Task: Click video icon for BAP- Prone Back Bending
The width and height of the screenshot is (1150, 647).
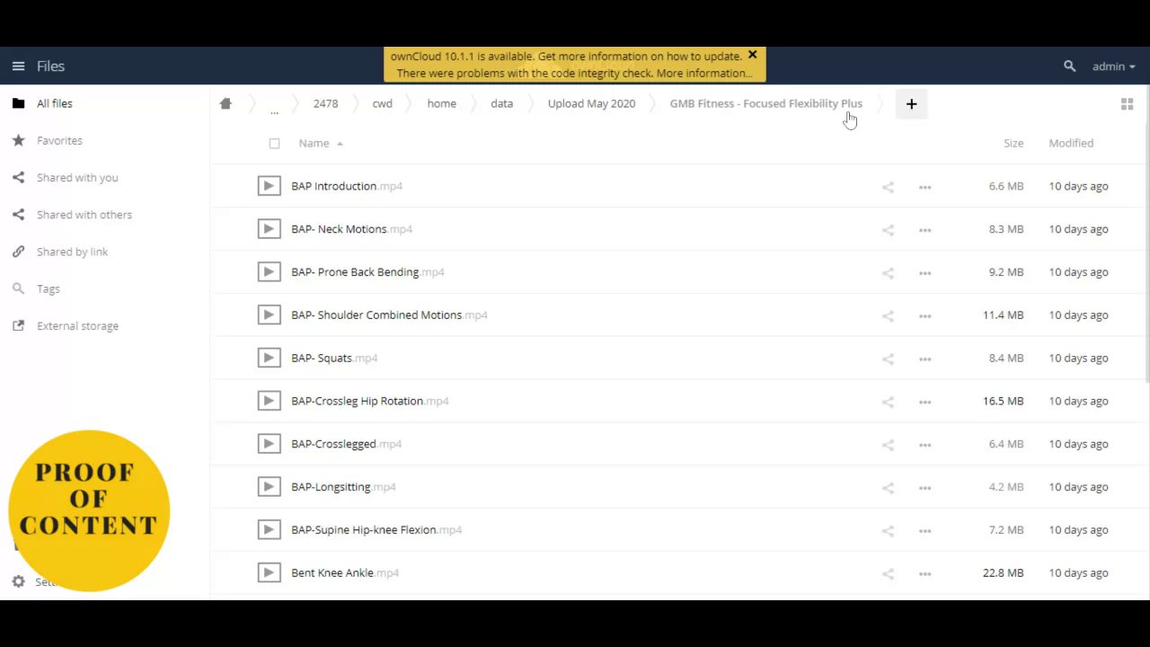Action: click(269, 272)
